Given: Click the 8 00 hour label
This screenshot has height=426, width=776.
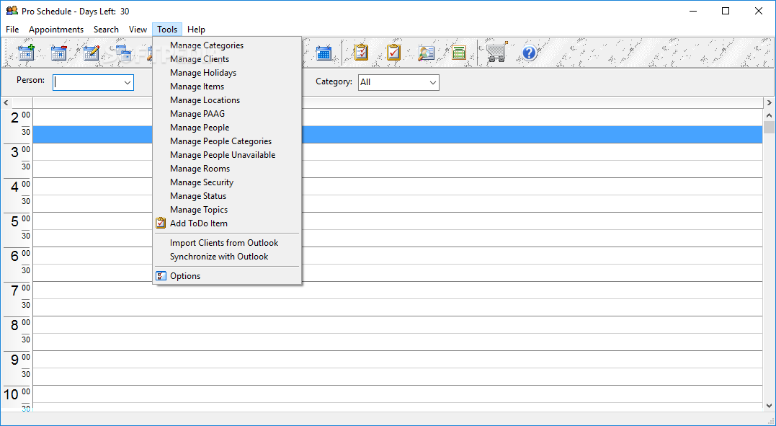Looking at the screenshot, I should point(20,324).
